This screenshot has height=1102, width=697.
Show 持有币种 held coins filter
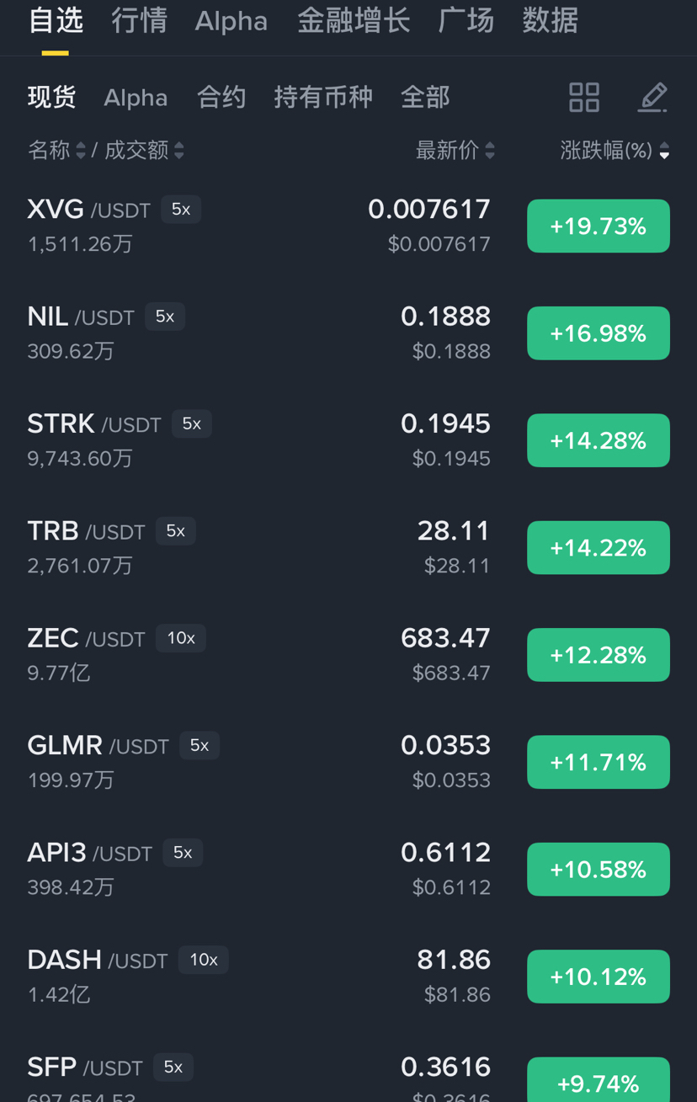[x=323, y=98]
